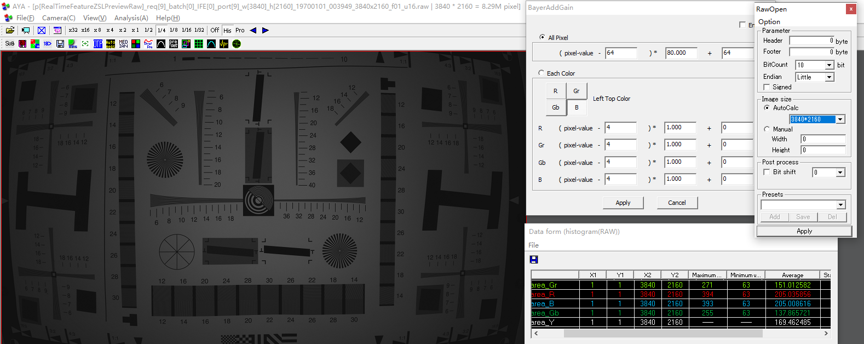This screenshot has height=344, width=864.
Task: Open the Presets dropdown
Action: point(841,205)
